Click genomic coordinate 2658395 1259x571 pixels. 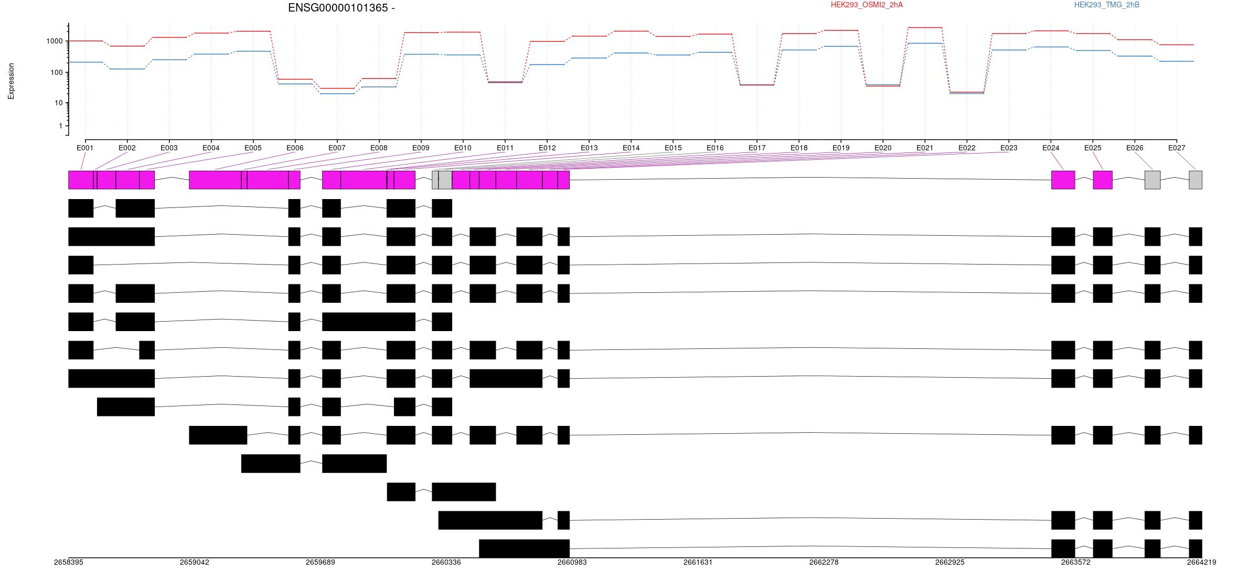pos(68,562)
